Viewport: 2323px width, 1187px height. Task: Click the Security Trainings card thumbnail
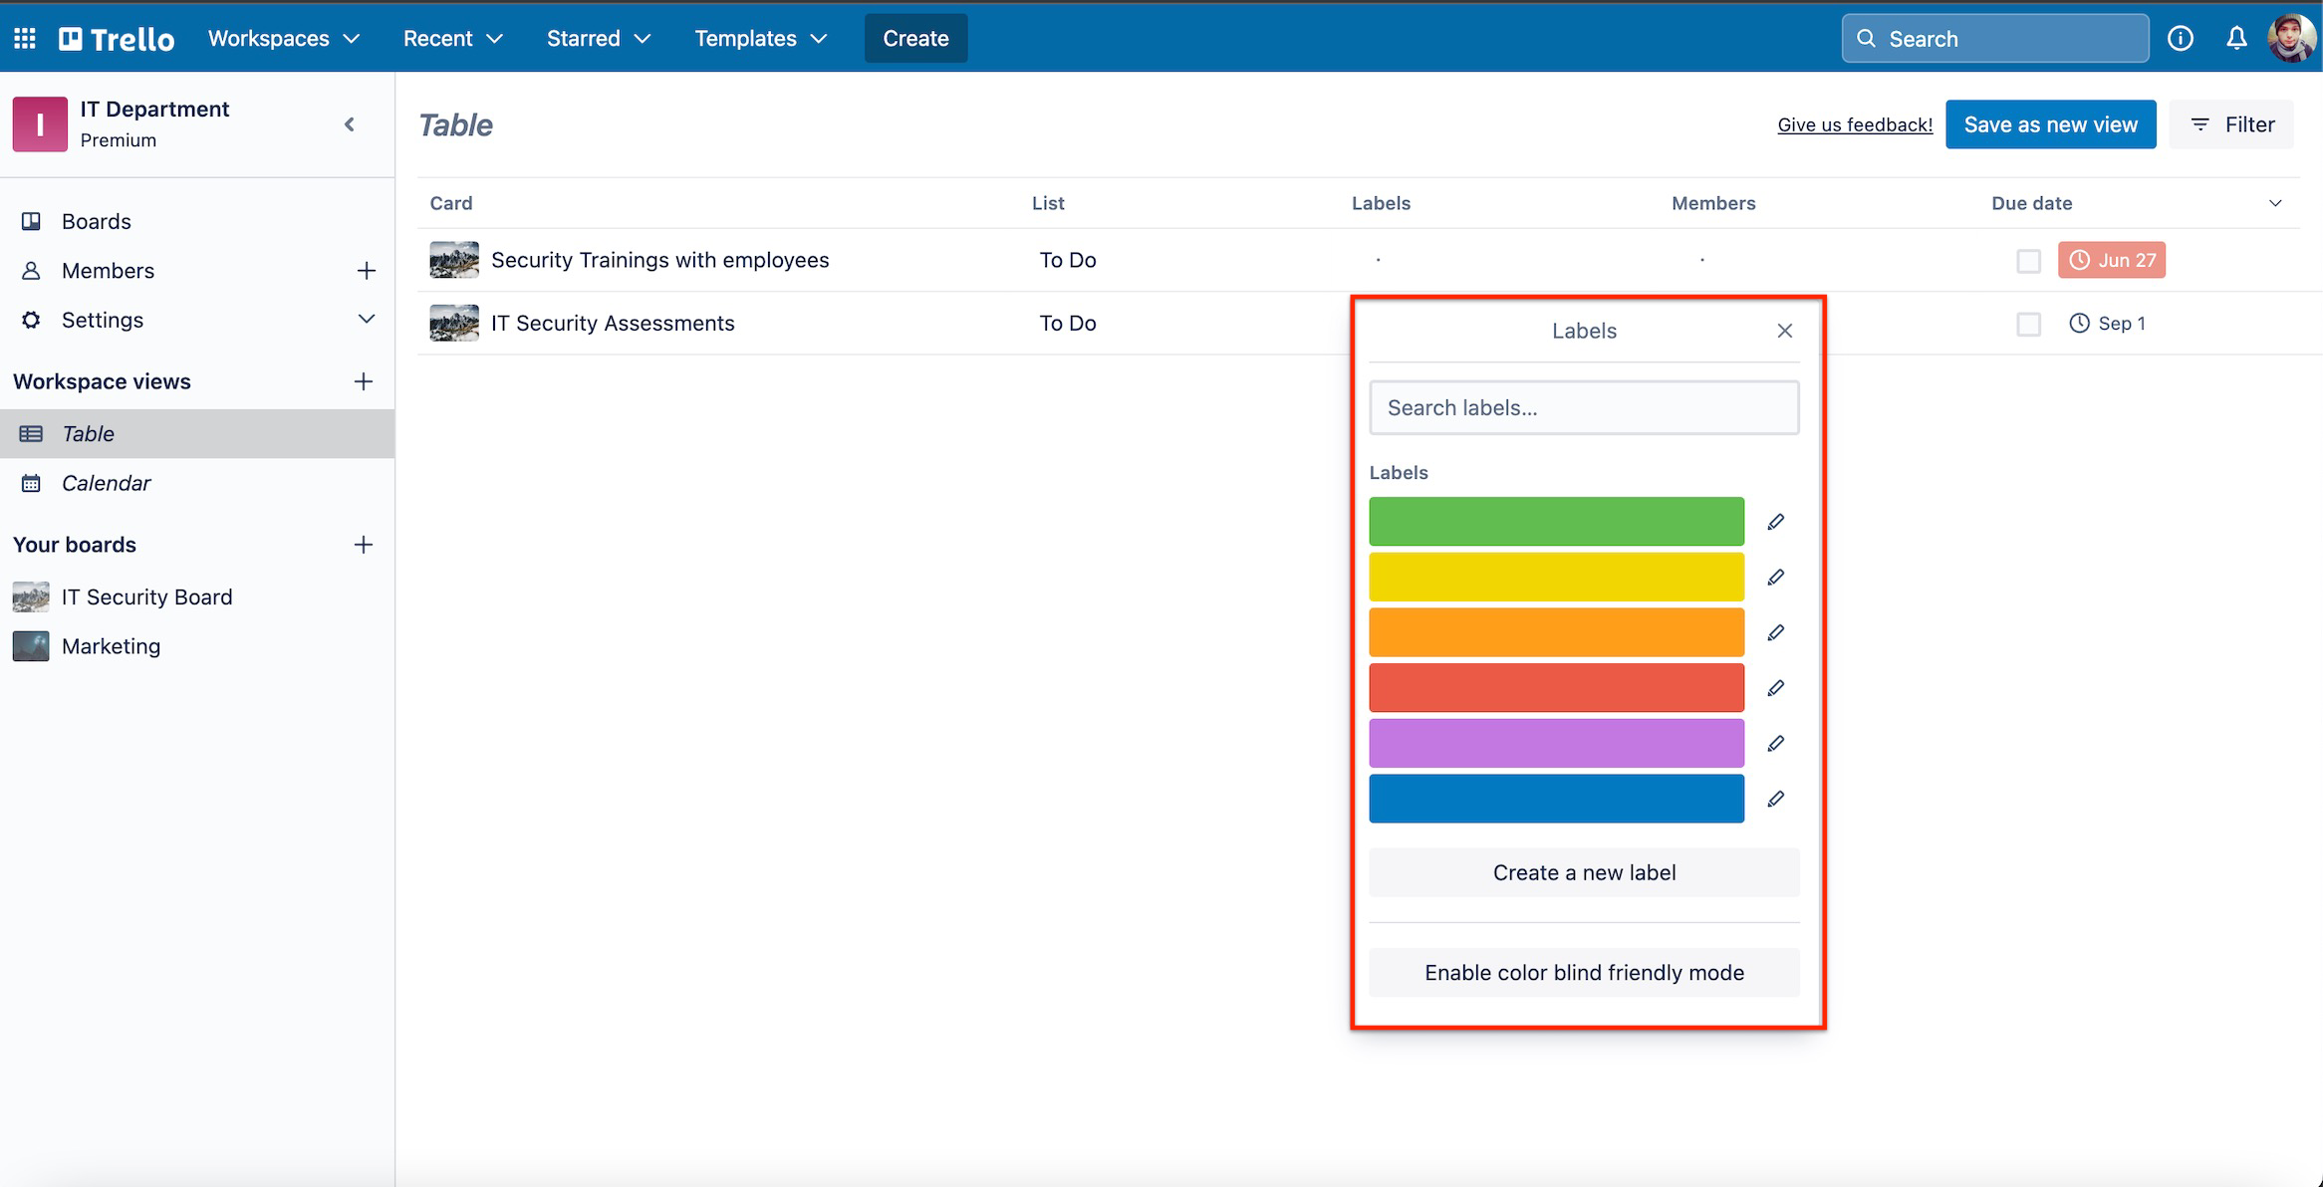pyautogui.click(x=454, y=260)
